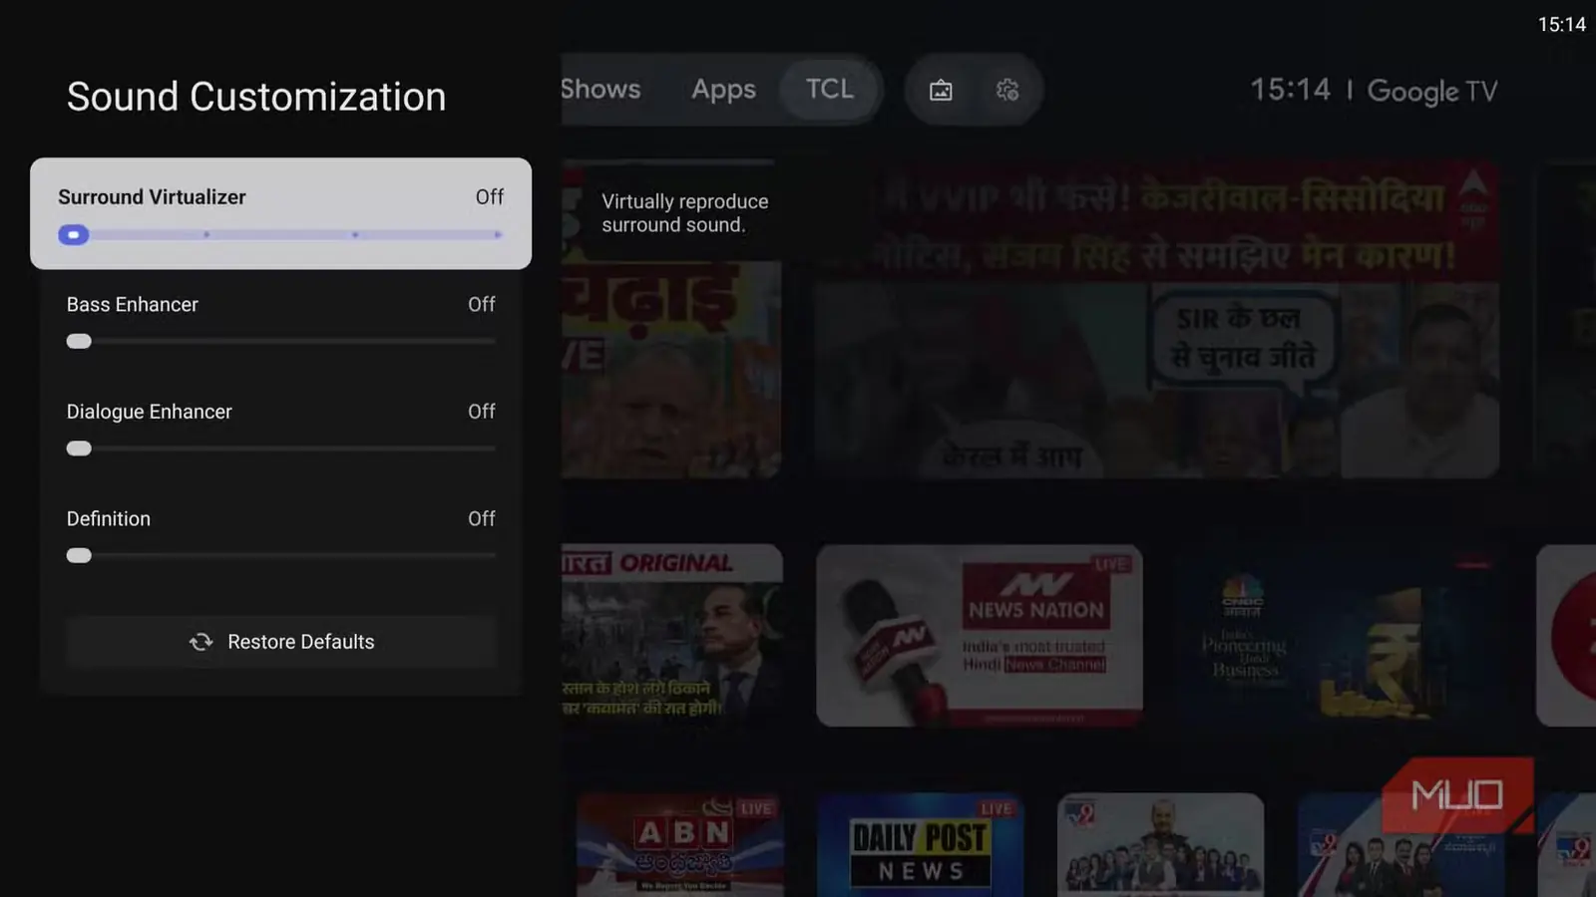
Task: Click the Sound Customization heading
Action: [x=256, y=97]
